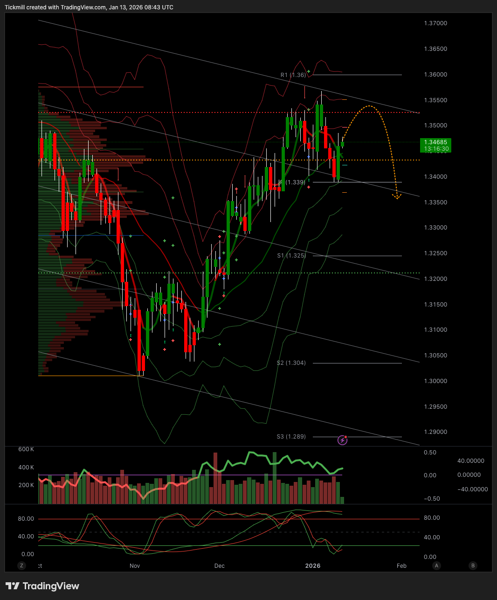Click the orange dashed arrowhead projection tip
The height and width of the screenshot is (600, 497).
[397, 197]
